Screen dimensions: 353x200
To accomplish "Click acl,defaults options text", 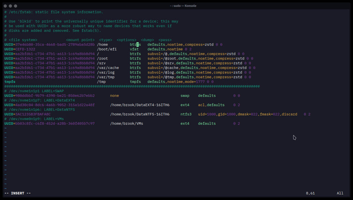I will [x=211, y=105].
